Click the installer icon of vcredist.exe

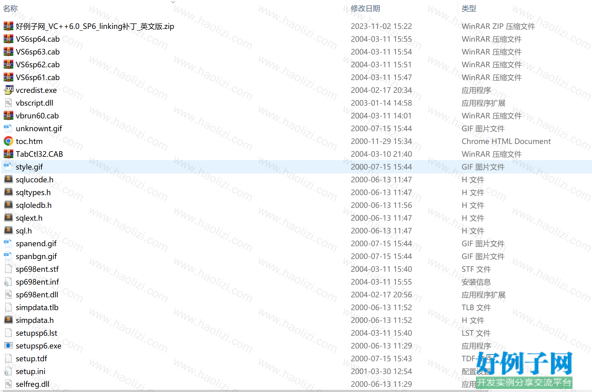(x=8, y=90)
